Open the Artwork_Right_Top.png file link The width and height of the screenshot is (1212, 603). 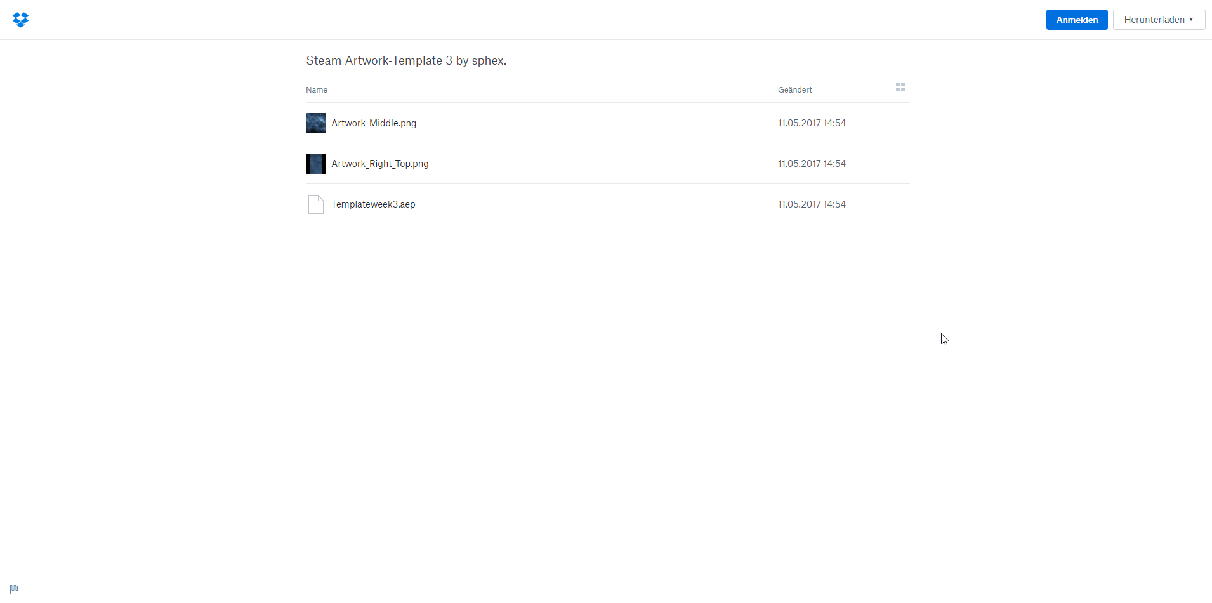380,164
